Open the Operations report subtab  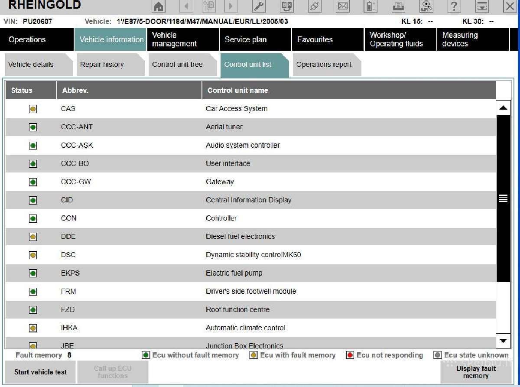point(327,65)
